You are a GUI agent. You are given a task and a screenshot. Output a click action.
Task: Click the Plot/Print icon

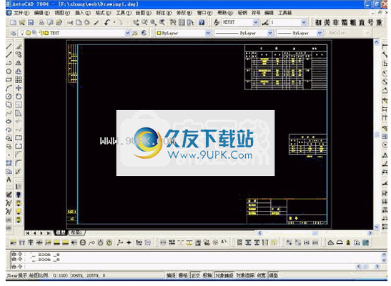[41, 23]
